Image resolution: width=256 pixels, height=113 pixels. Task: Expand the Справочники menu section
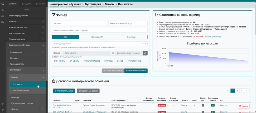point(27,52)
